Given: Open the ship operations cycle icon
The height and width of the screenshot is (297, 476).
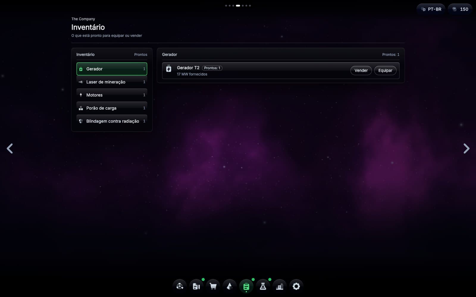Looking at the screenshot, I should pos(180,286).
